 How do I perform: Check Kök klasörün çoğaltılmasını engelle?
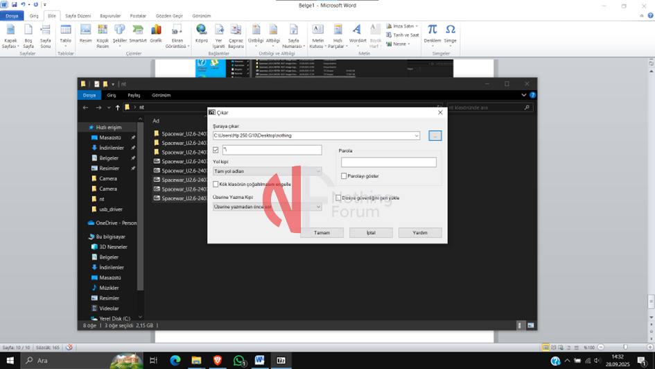(216, 184)
